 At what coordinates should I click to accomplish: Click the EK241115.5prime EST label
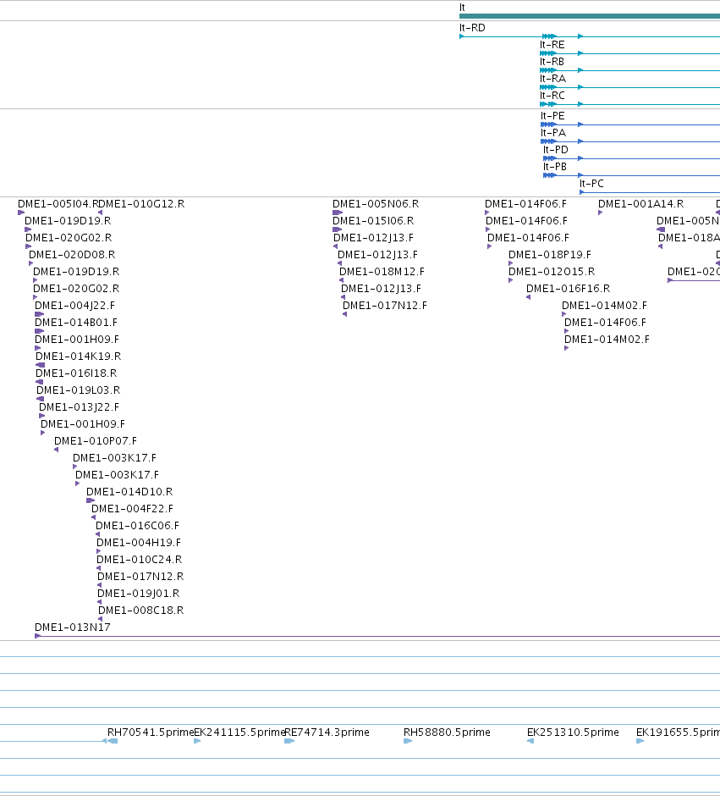point(239,732)
